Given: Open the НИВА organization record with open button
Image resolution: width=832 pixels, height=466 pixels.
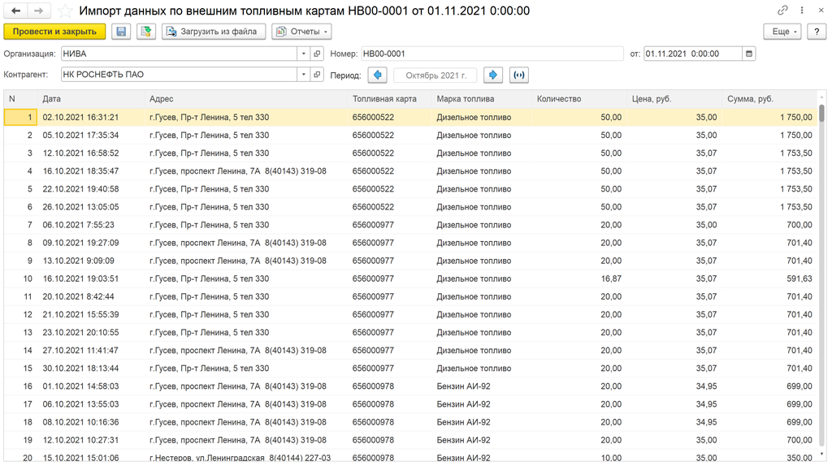Looking at the screenshot, I should tap(318, 54).
